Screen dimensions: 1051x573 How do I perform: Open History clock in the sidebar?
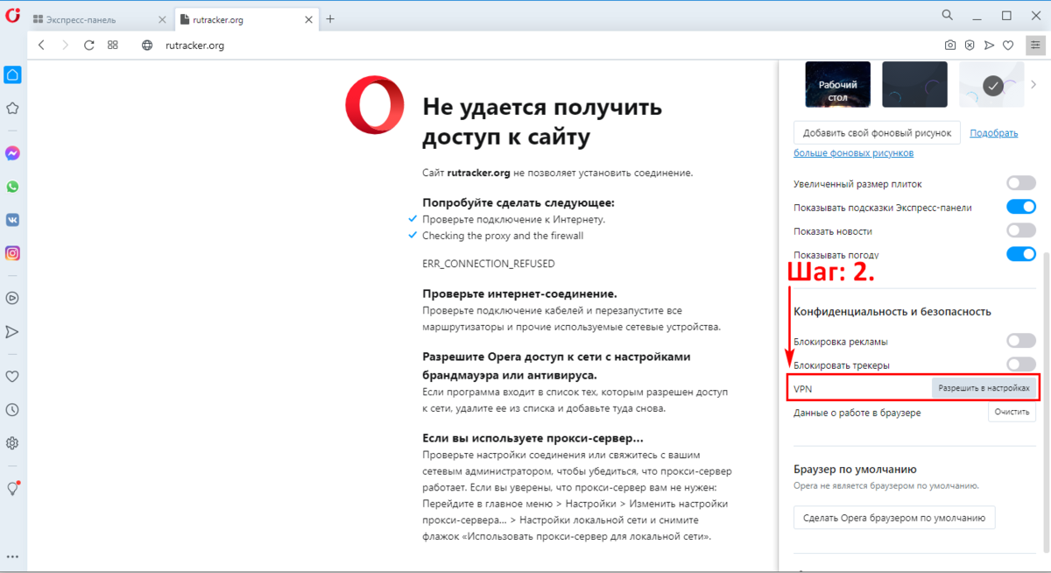[x=12, y=410]
